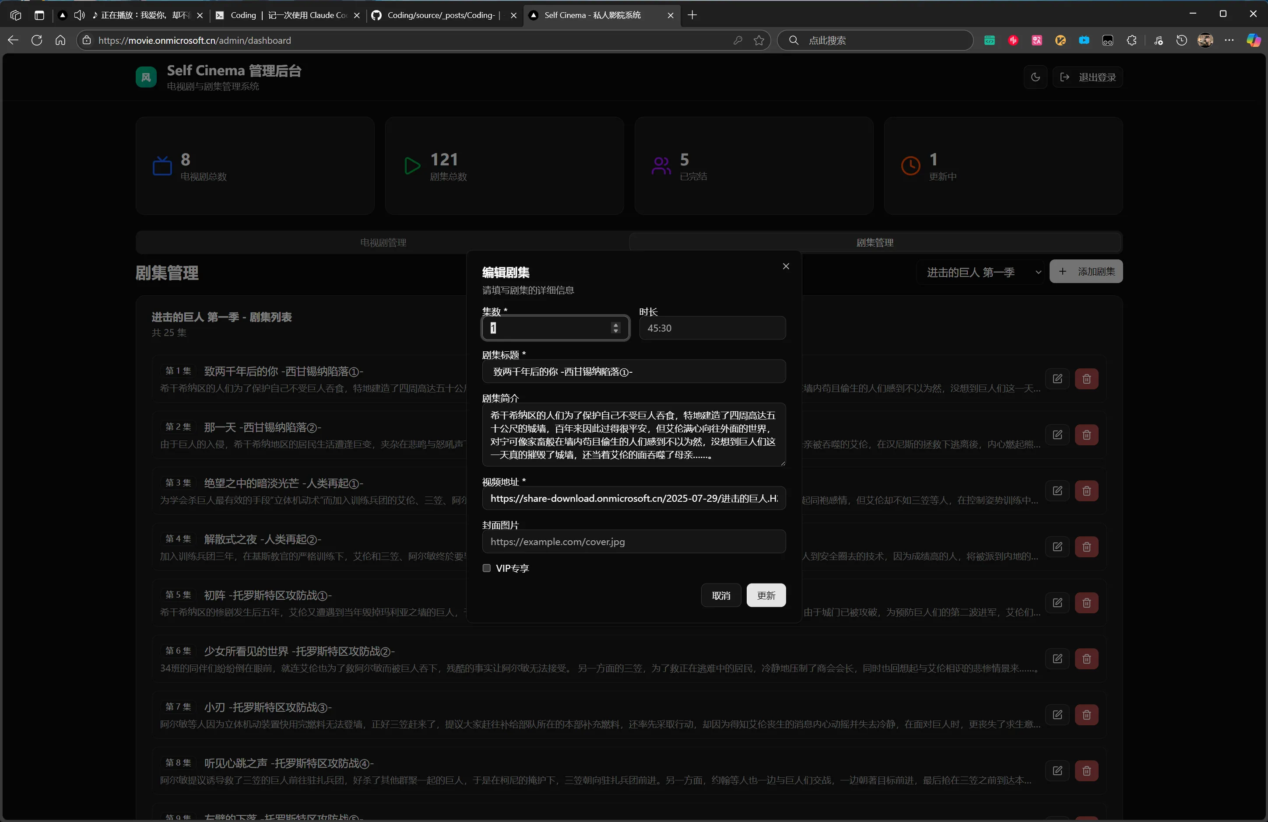Edit episode 第 5 集 pencil icon

point(1057,603)
